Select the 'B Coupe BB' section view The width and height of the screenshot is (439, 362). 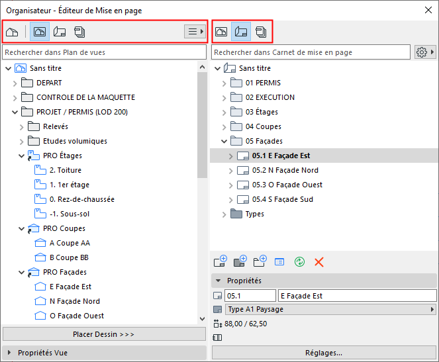point(69,257)
